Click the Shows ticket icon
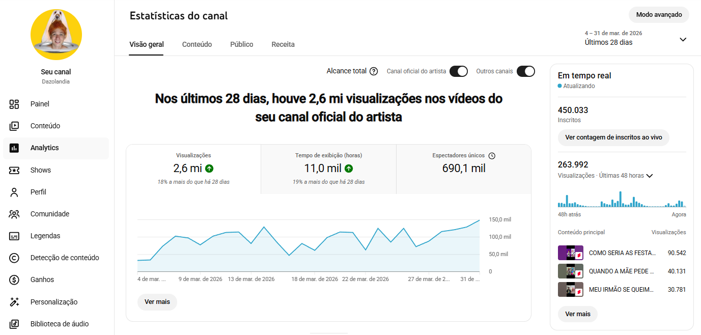 pyautogui.click(x=14, y=170)
